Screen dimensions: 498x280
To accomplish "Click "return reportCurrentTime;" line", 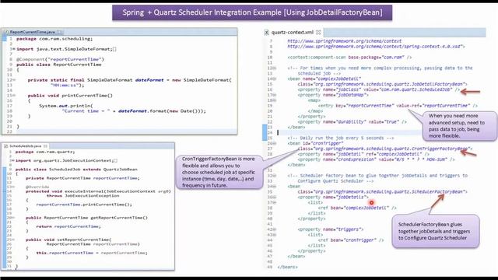I will point(68,226).
